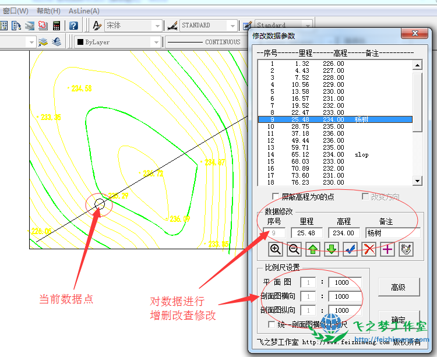Open the AsLine(A) menu
This screenshot has width=437, height=357.
click(x=84, y=11)
